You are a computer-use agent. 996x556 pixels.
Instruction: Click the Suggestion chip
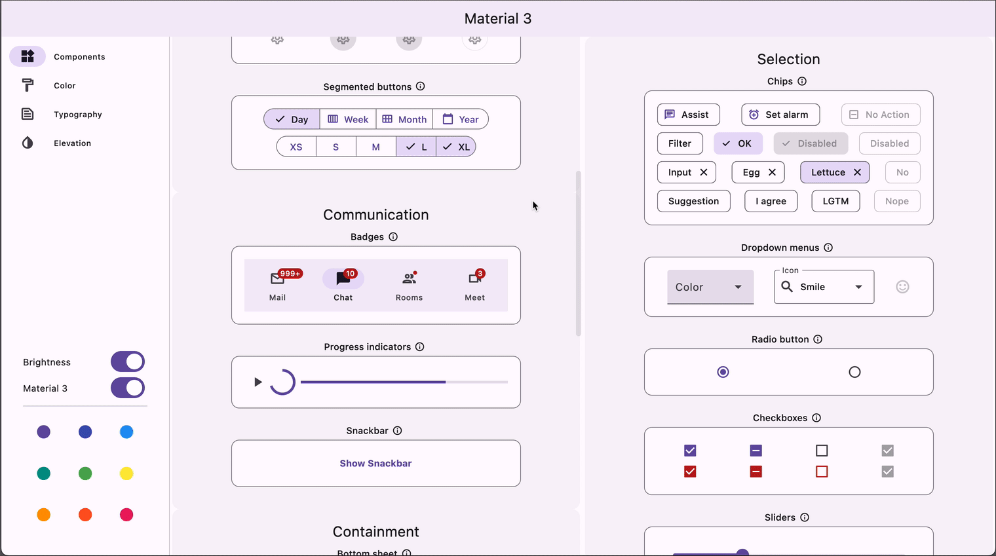(694, 201)
